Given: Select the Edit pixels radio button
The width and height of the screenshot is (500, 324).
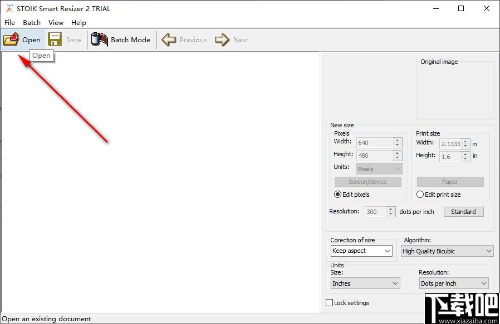Looking at the screenshot, I should point(337,195).
